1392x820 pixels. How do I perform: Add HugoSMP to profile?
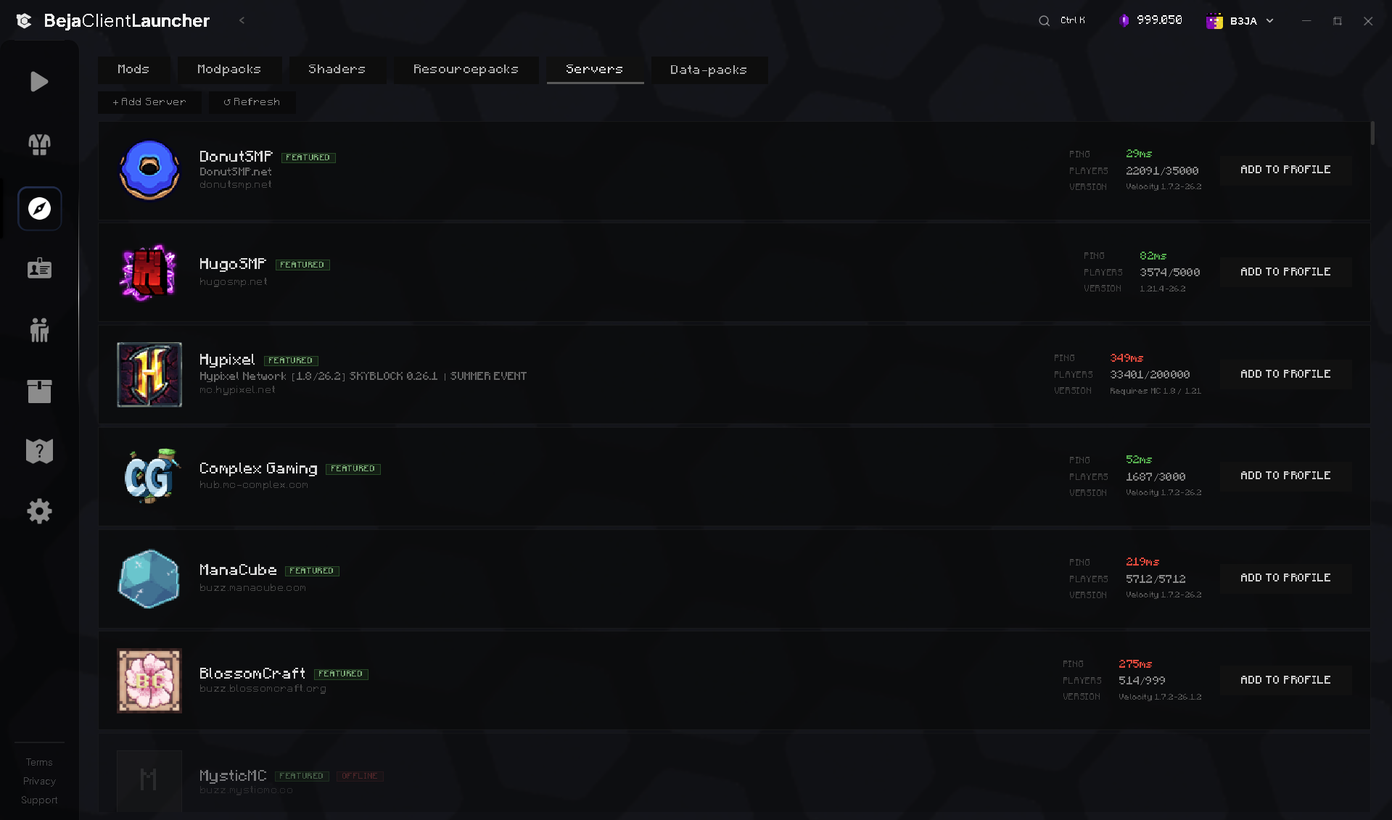[1285, 272]
